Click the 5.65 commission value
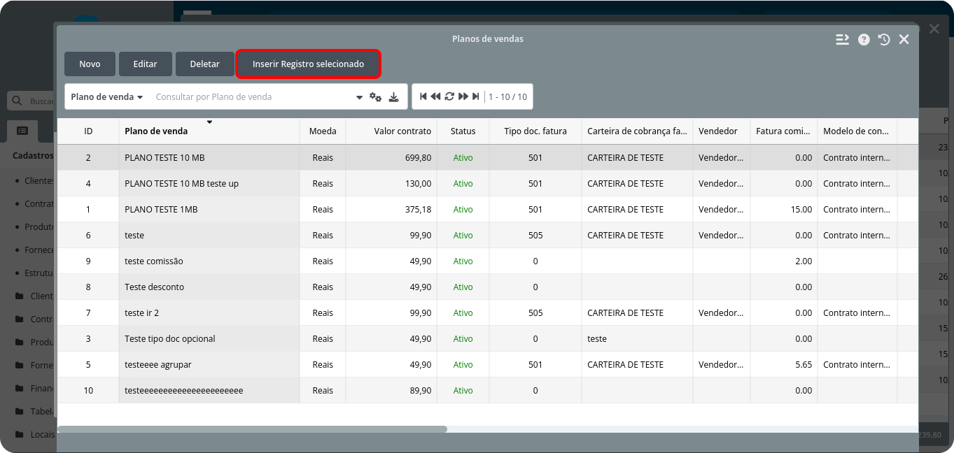 point(804,365)
